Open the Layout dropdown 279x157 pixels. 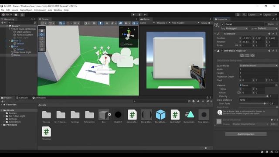(x=270, y=15)
